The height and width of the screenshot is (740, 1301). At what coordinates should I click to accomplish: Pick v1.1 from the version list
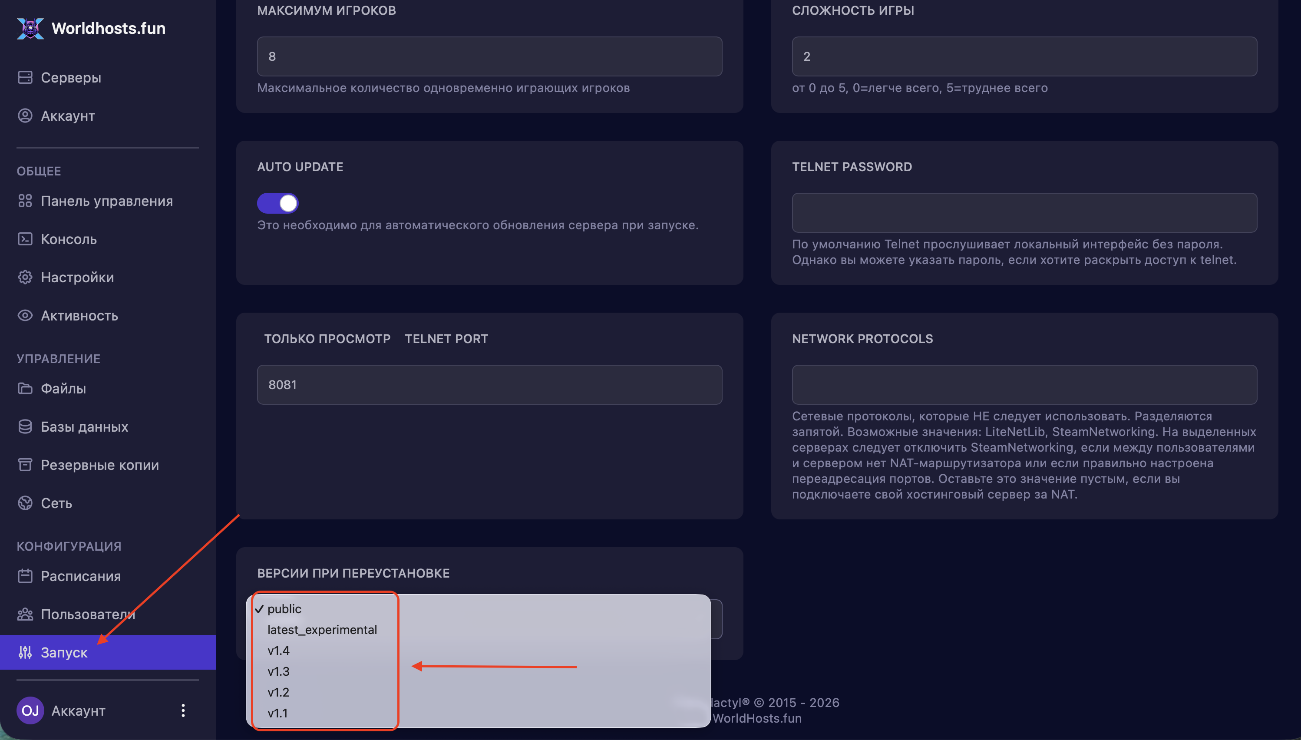click(277, 713)
